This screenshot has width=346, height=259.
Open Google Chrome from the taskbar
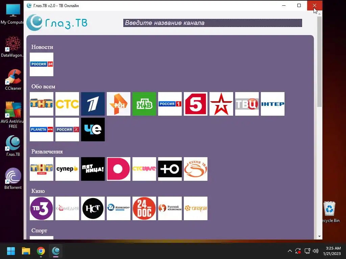point(41,251)
